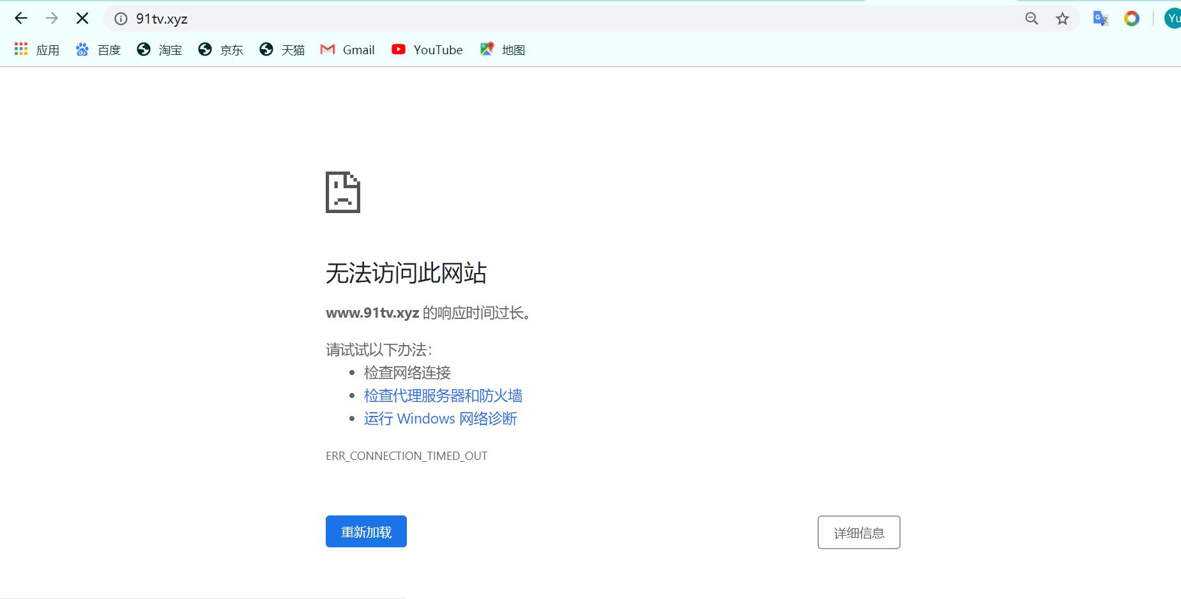Open the YouTube bookmark
The height and width of the screenshot is (599, 1181).
[427, 49]
